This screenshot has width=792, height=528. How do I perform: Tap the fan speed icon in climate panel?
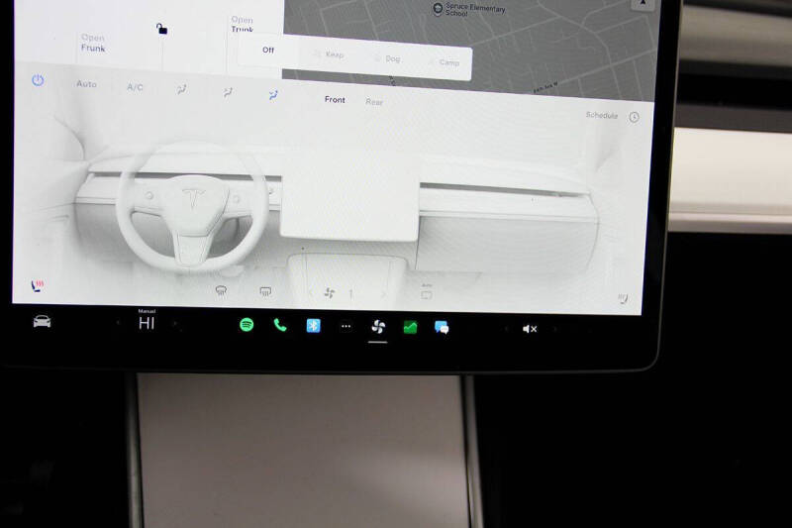(330, 292)
